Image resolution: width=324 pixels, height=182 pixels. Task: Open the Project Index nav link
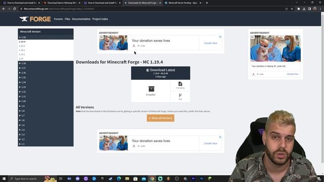click(x=100, y=19)
